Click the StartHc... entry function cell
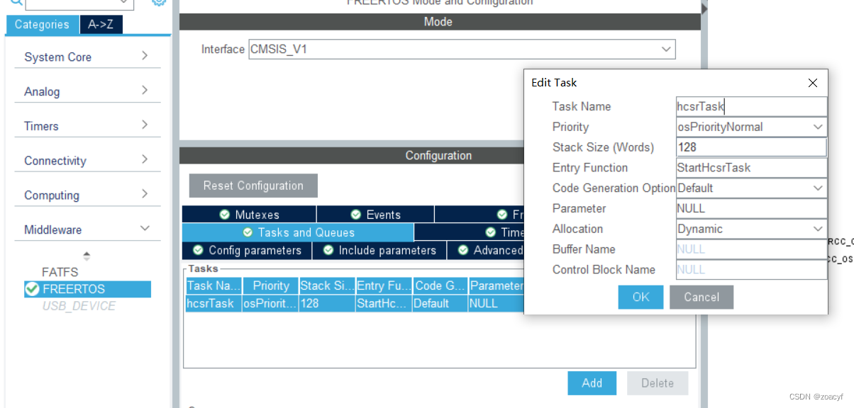The image size is (854, 408). [384, 303]
